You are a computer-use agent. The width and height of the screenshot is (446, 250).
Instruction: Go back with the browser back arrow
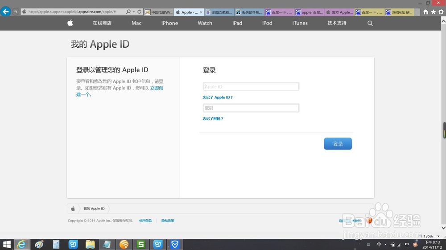[x=5, y=12]
